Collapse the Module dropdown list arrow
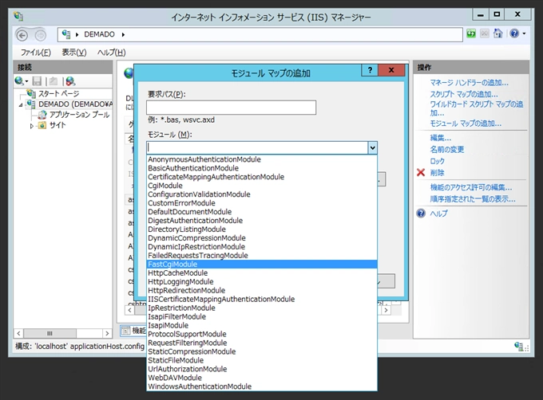This screenshot has width=543, height=400. click(x=372, y=148)
